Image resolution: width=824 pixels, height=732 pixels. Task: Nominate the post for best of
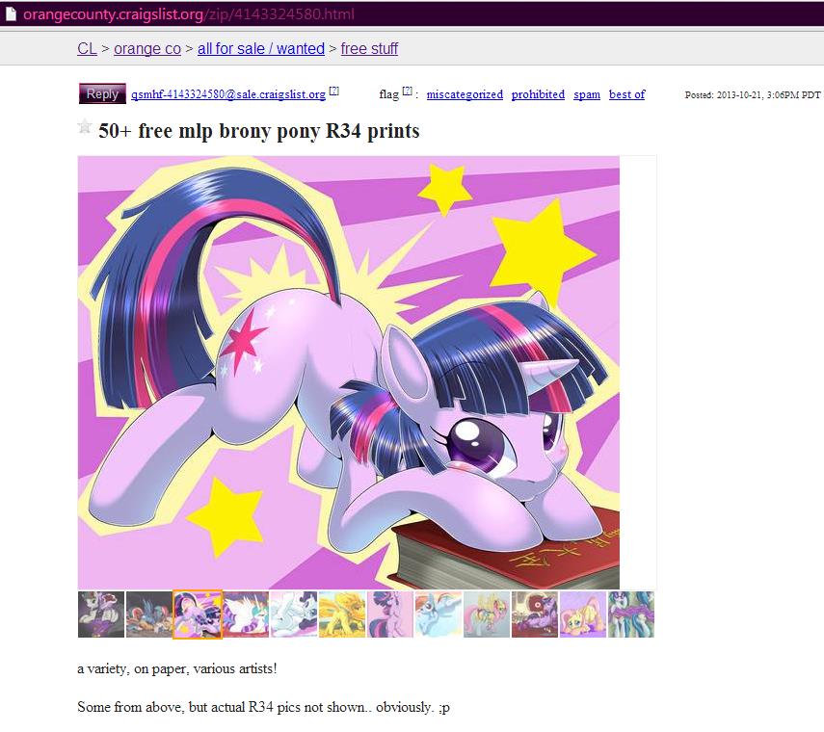point(627,94)
